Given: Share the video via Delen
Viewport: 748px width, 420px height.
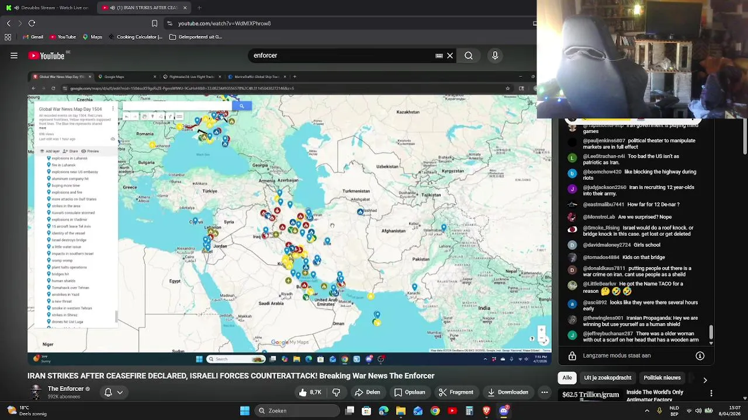Looking at the screenshot, I should (x=368, y=392).
